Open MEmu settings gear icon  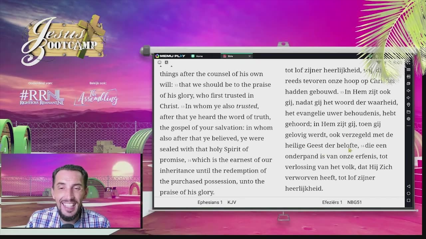point(408,119)
